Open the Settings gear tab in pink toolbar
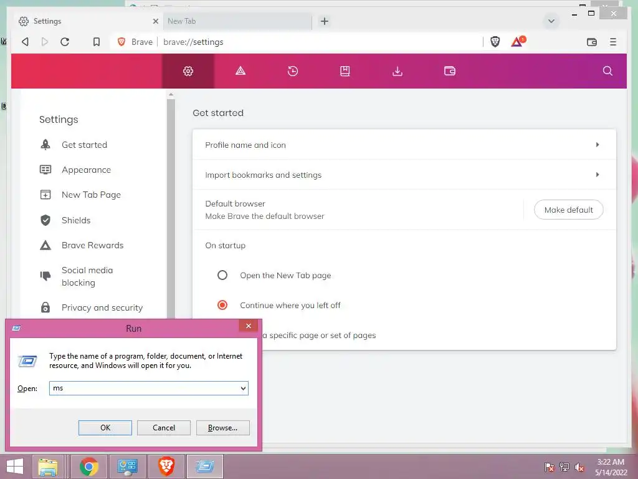Image resolution: width=638 pixels, height=479 pixels. point(188,71)
